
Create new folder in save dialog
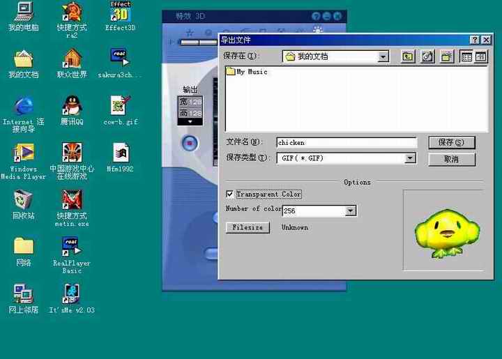[x=446, y=56]
